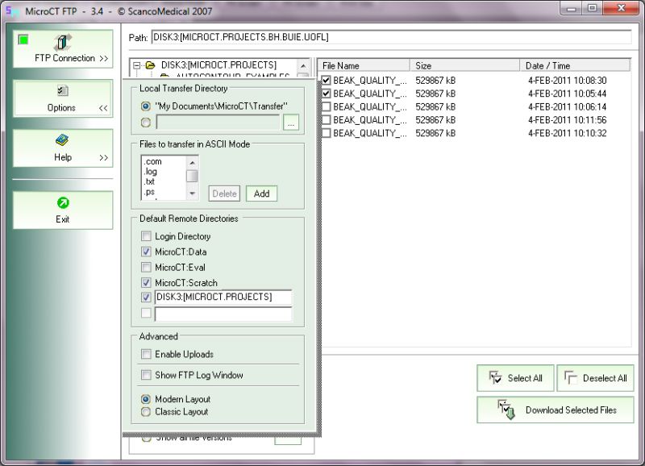Expand FTP Connection with its >> arrows
This screenshot has height=466, width=645.
pos(104,58)
